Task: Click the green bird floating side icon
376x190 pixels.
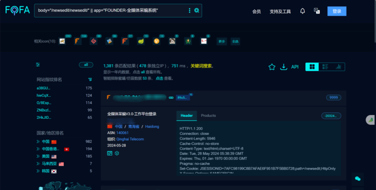Action: click(371, 120)
